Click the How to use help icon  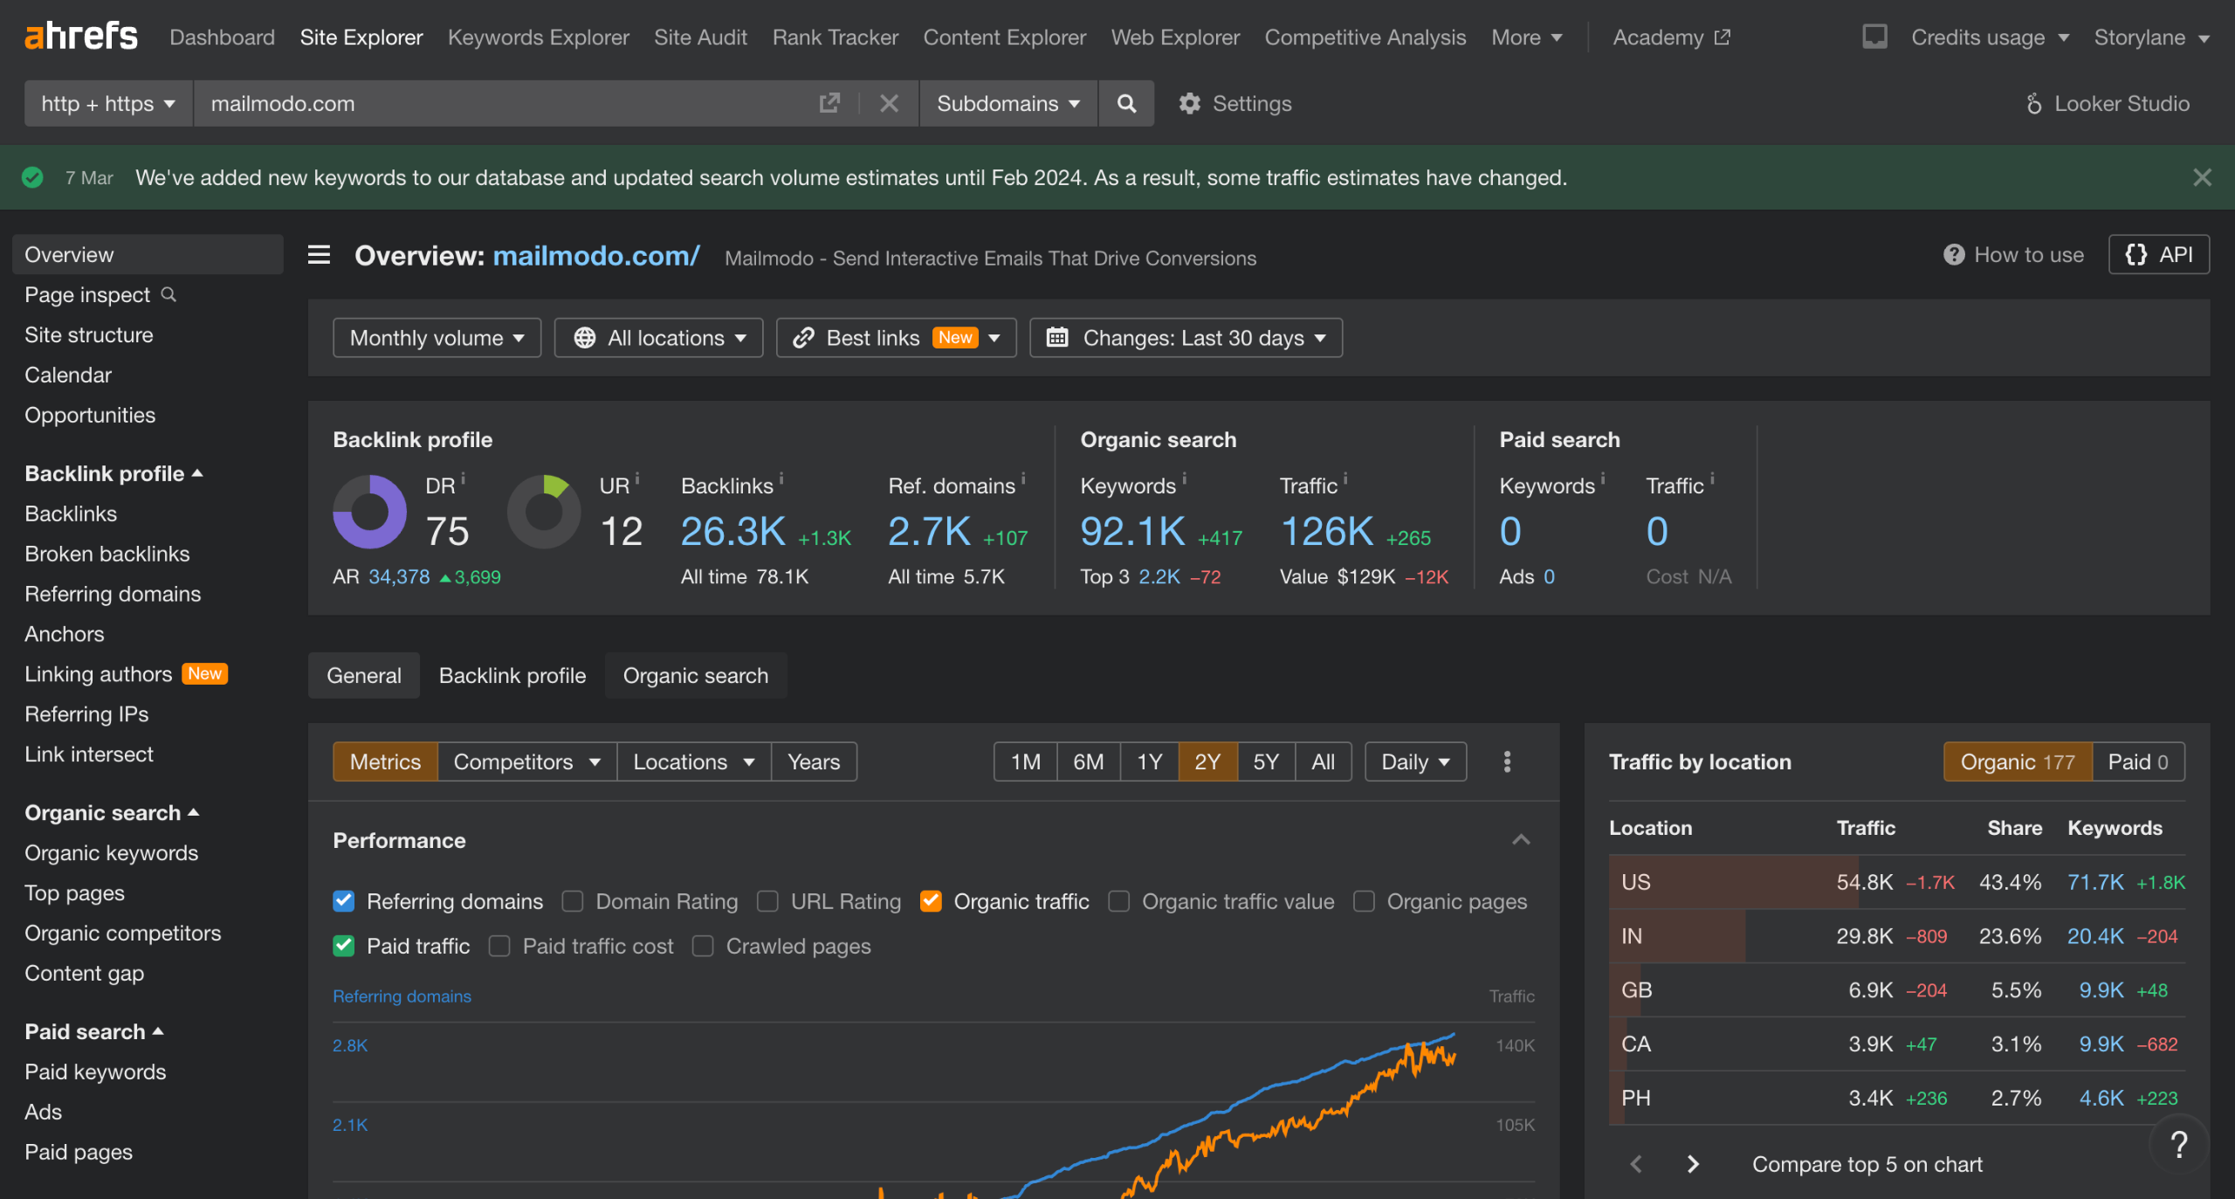1954,255
